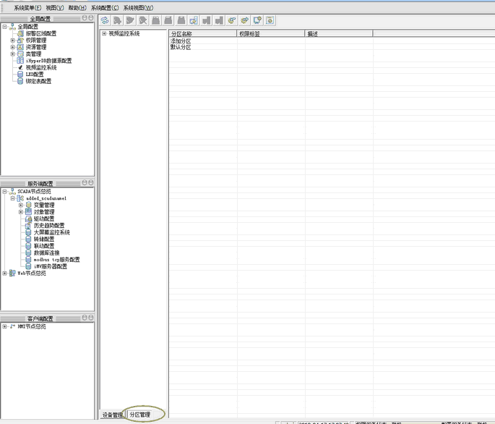Open the 帮助(H) menu

coord(77,8)
